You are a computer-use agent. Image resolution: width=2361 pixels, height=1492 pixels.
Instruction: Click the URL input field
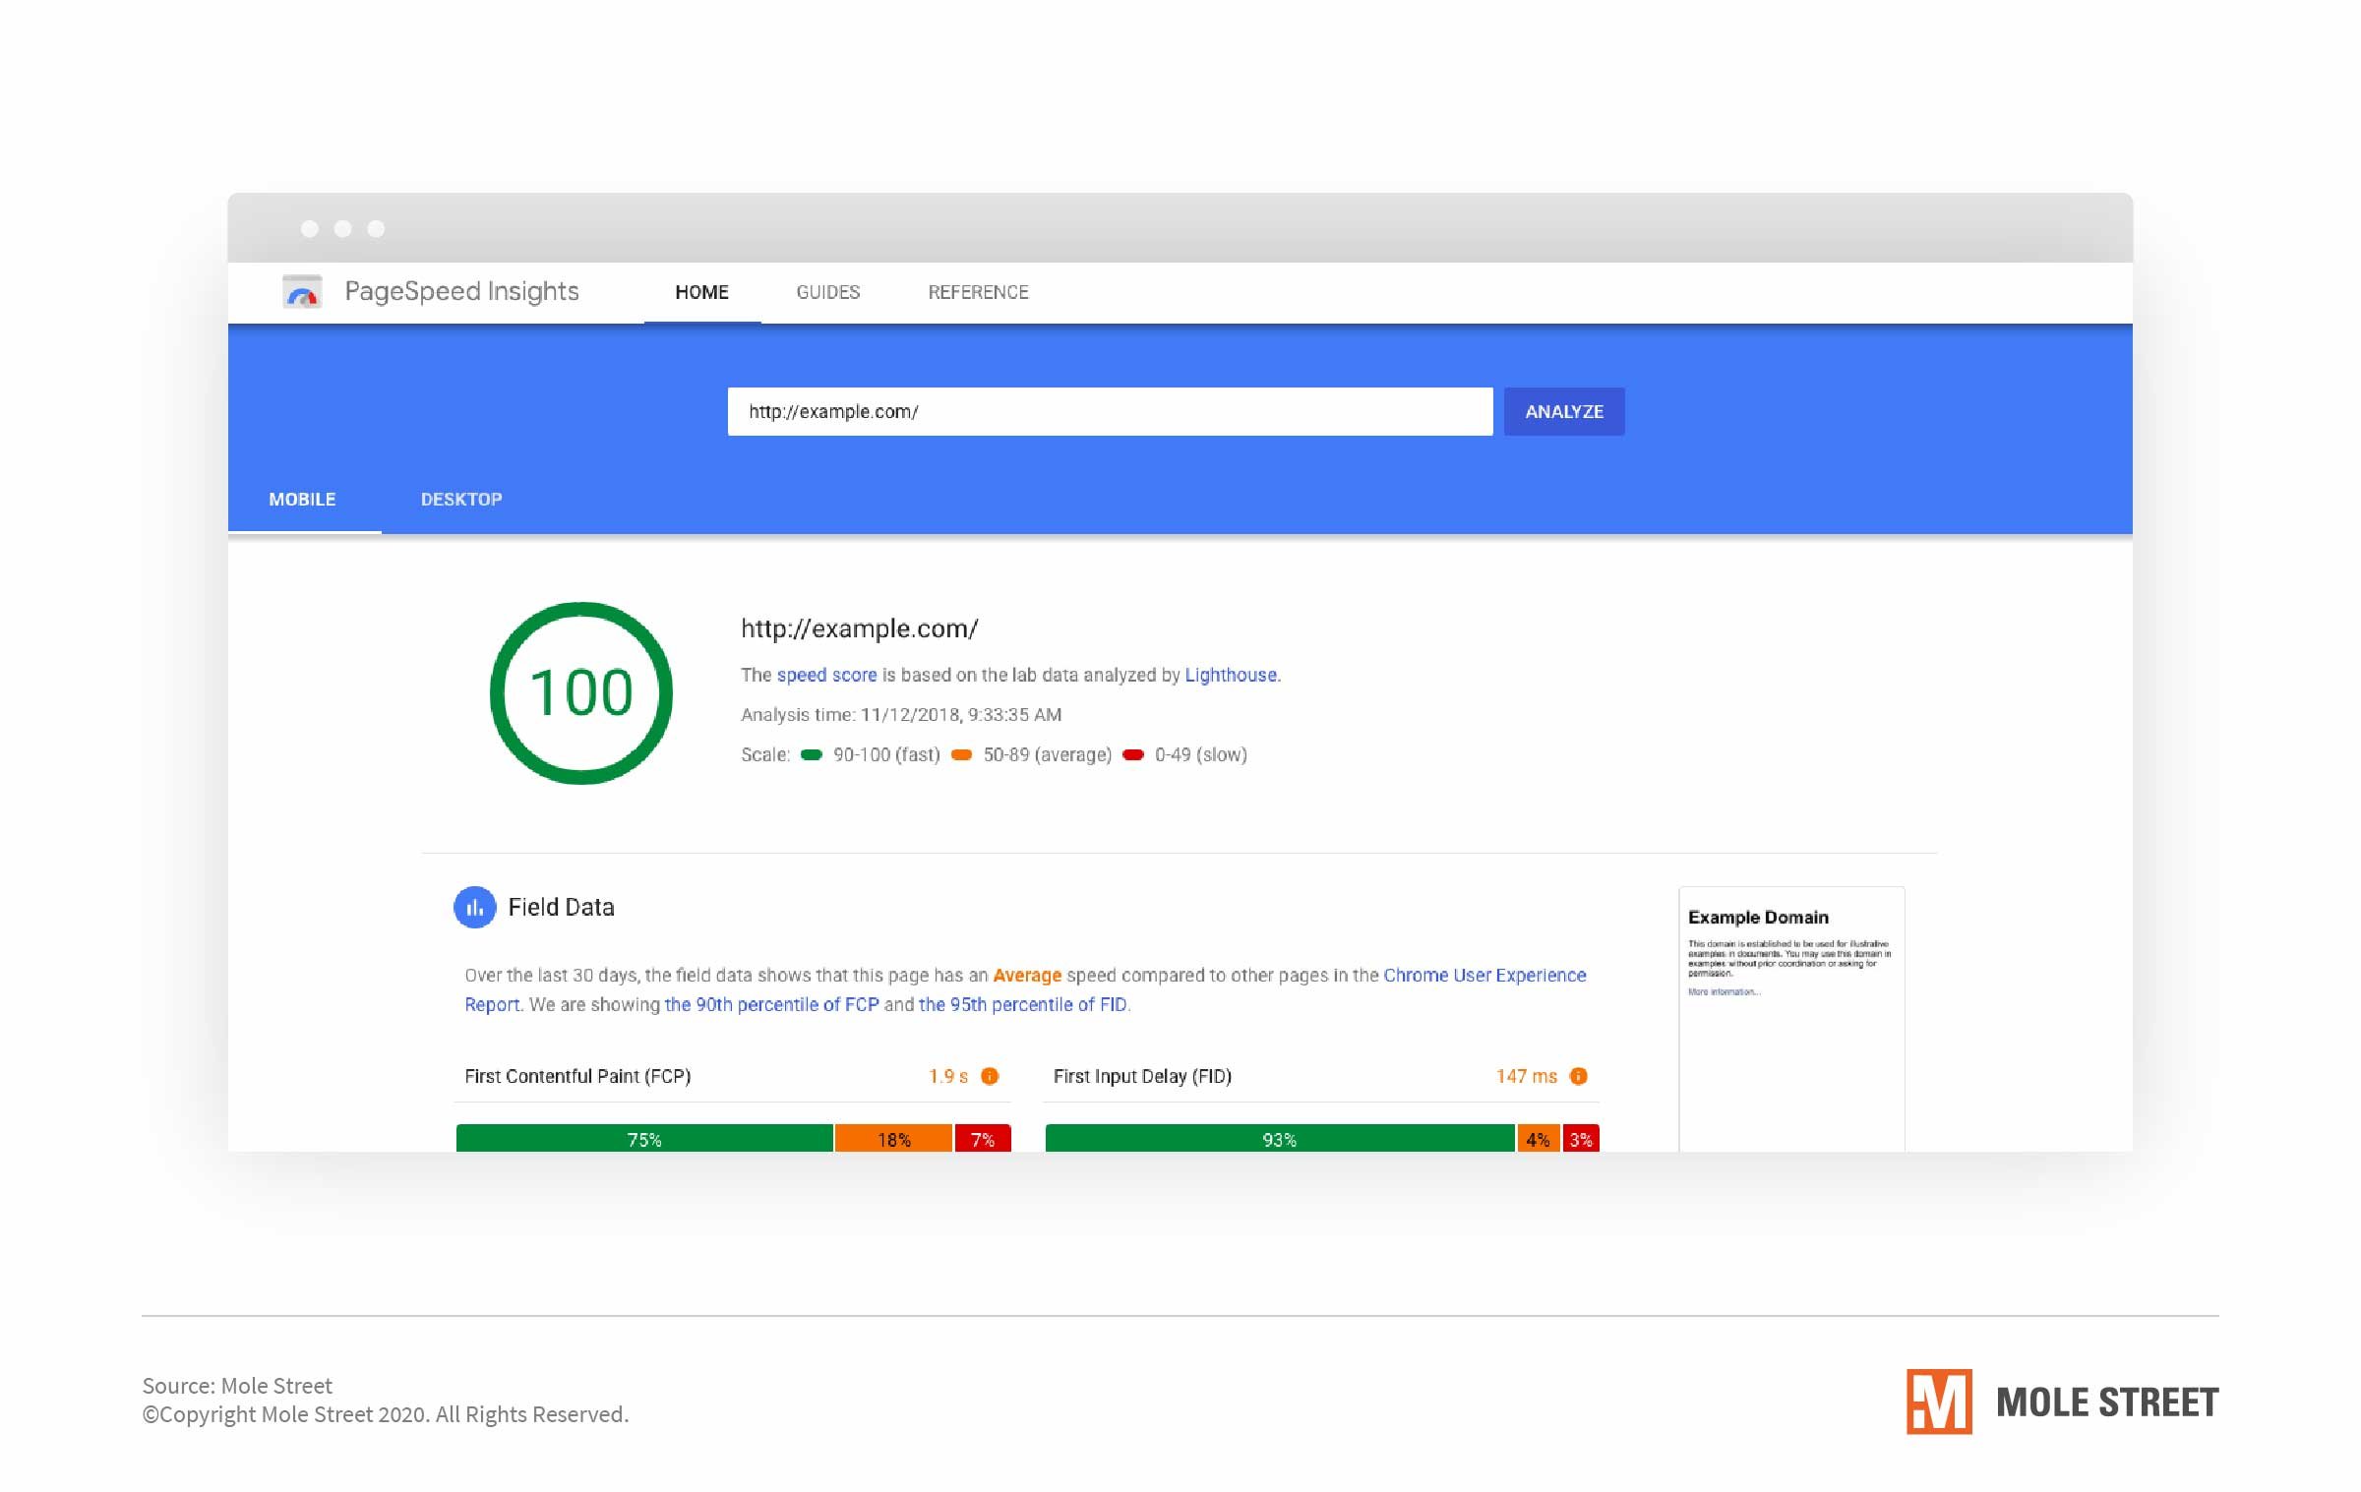click(1109, 411)
